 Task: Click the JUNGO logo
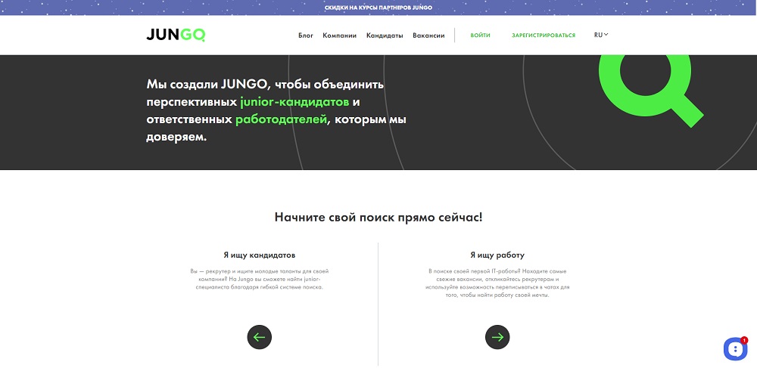click(x=176, y=36)
